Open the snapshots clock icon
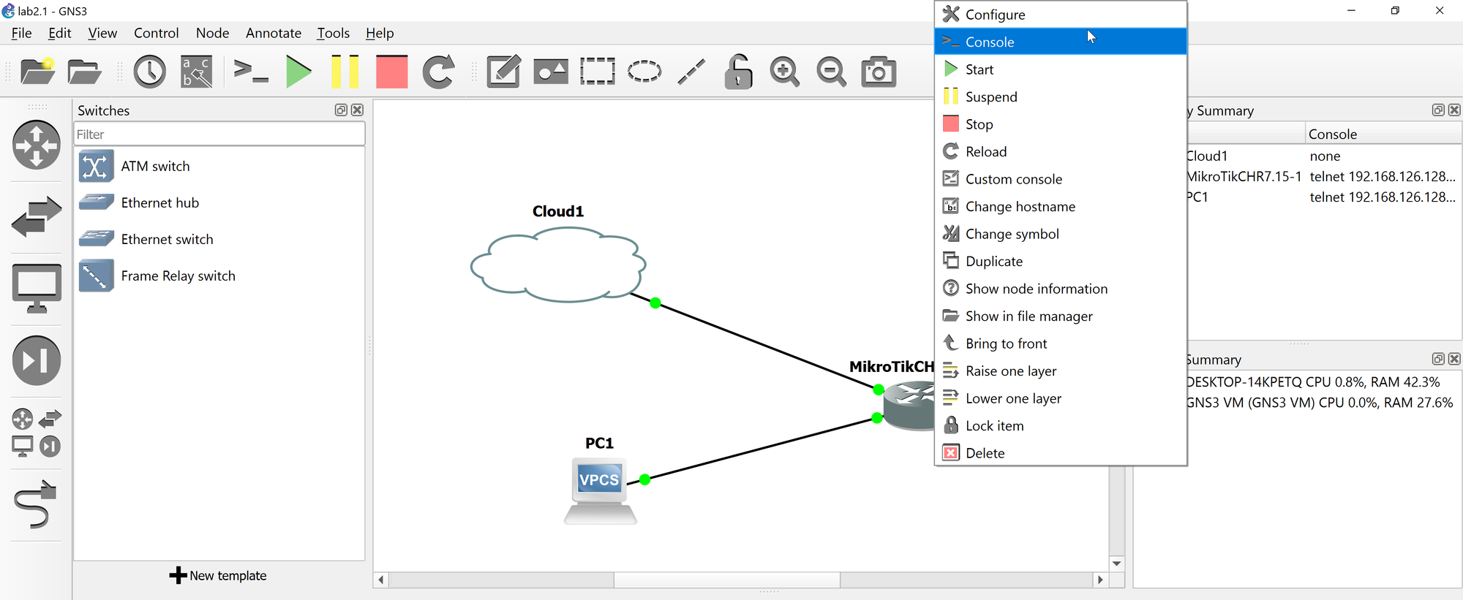1463x600 pixels. [150, 72]
